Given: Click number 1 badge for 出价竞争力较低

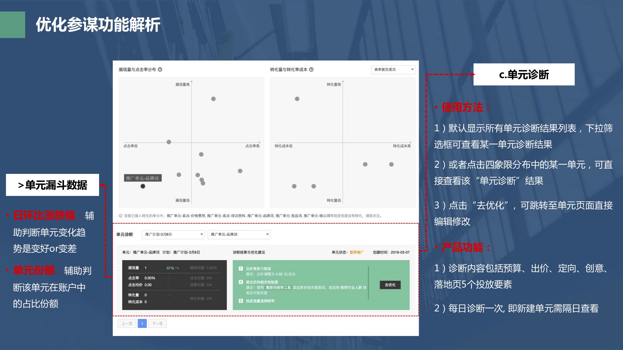Looking at the screenshot, I should [x=241, y=268].
